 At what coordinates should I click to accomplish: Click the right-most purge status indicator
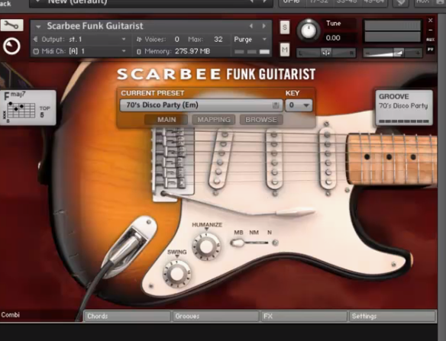pos(264,52)
